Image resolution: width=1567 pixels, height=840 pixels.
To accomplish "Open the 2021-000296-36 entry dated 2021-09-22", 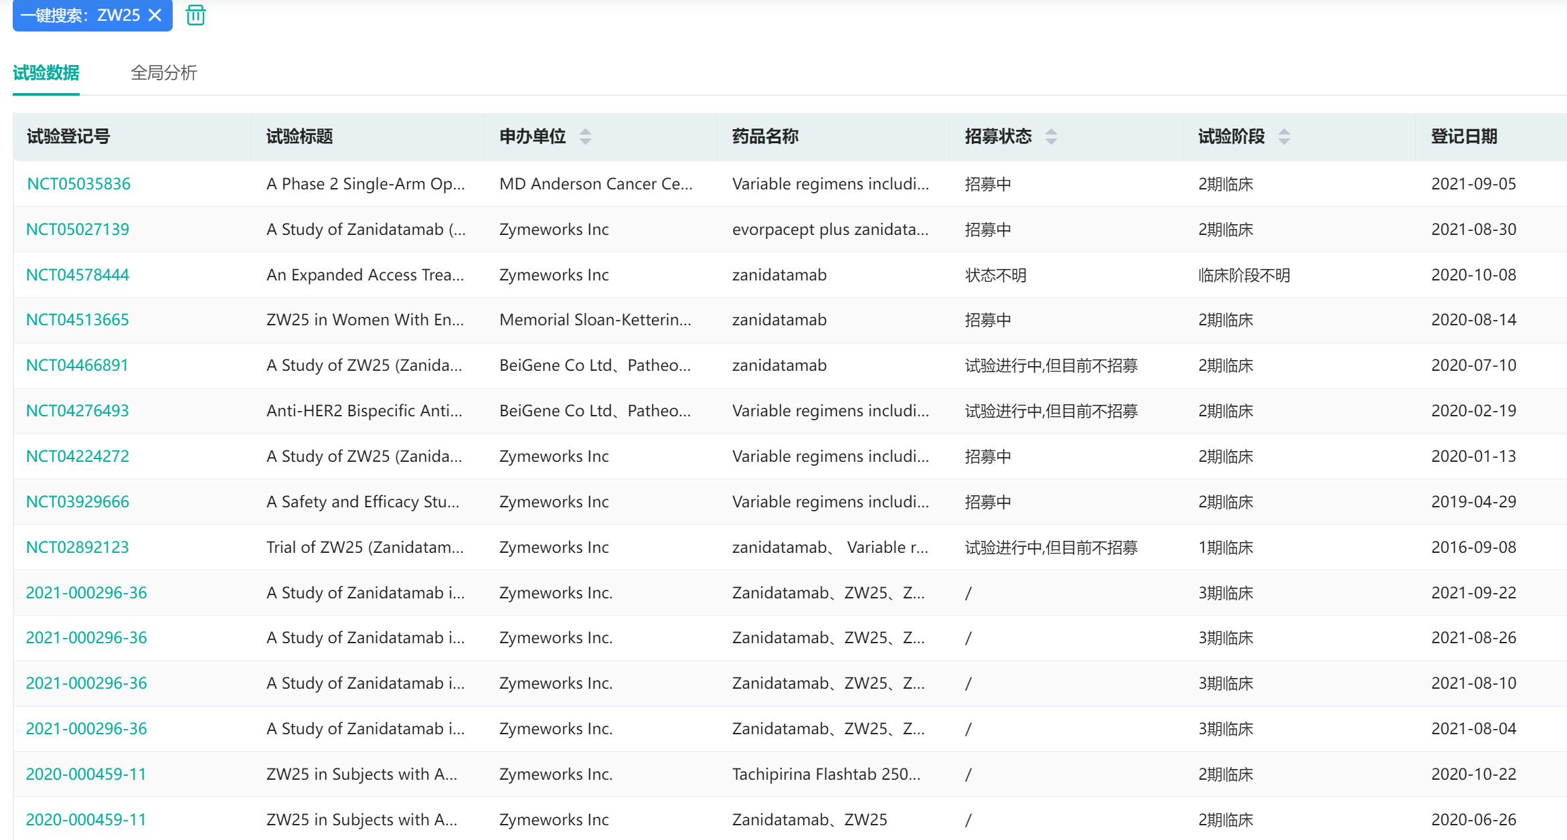I will point(86,593).
